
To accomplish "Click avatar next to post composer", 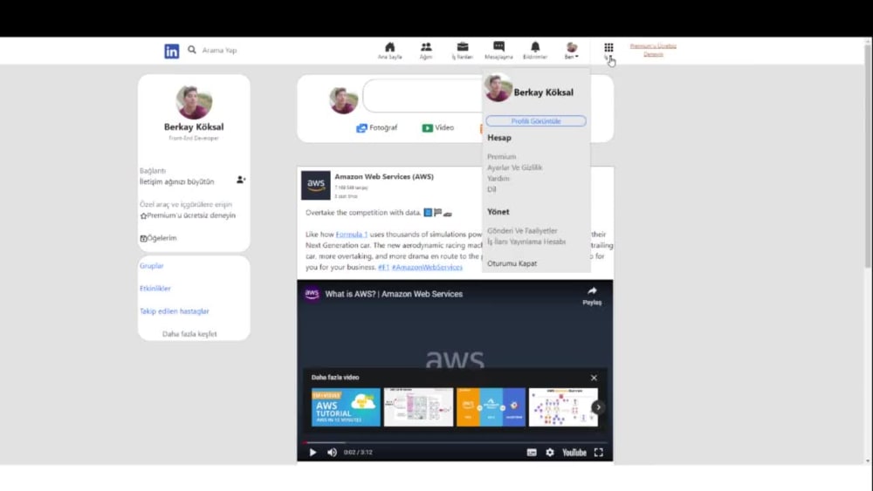I will pos(343,100).
